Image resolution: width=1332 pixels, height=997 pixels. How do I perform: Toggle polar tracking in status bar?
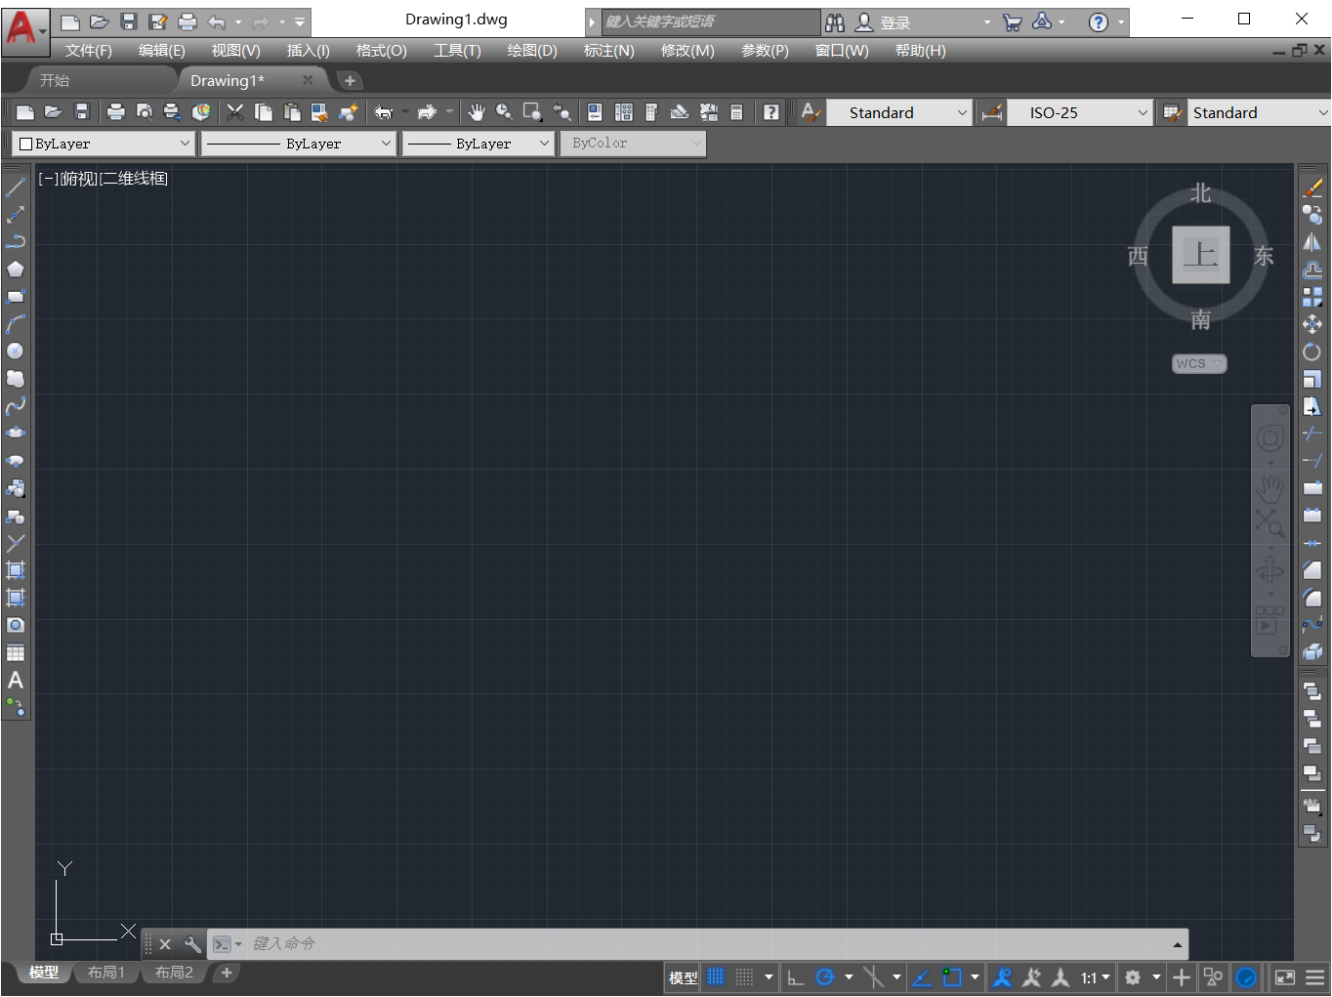(x=825, y=976)
